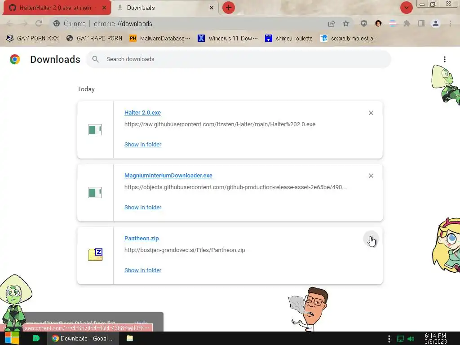This screenshot has height=345, width=460.
Task: Open a new tab with the plus button
Action: click(x=229, y=8)
